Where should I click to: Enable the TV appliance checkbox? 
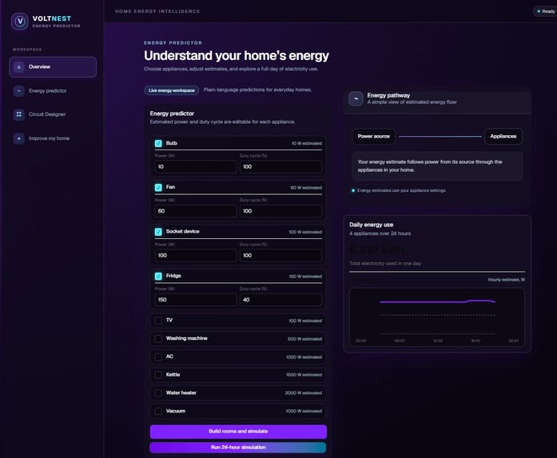(158, 321)
